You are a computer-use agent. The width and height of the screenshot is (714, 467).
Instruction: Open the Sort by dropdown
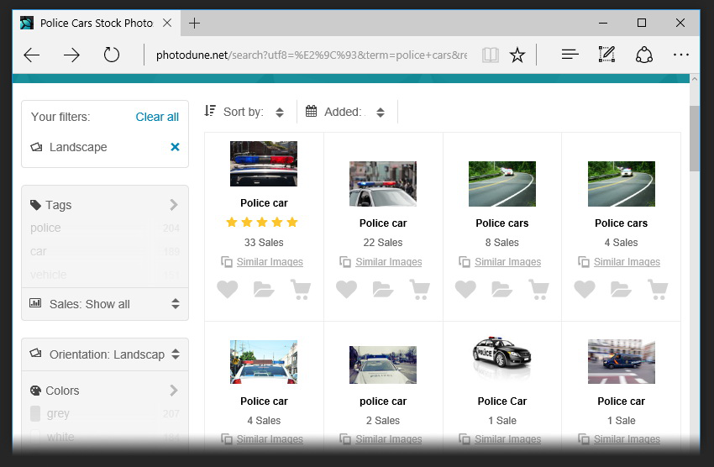tap(244, 112)
